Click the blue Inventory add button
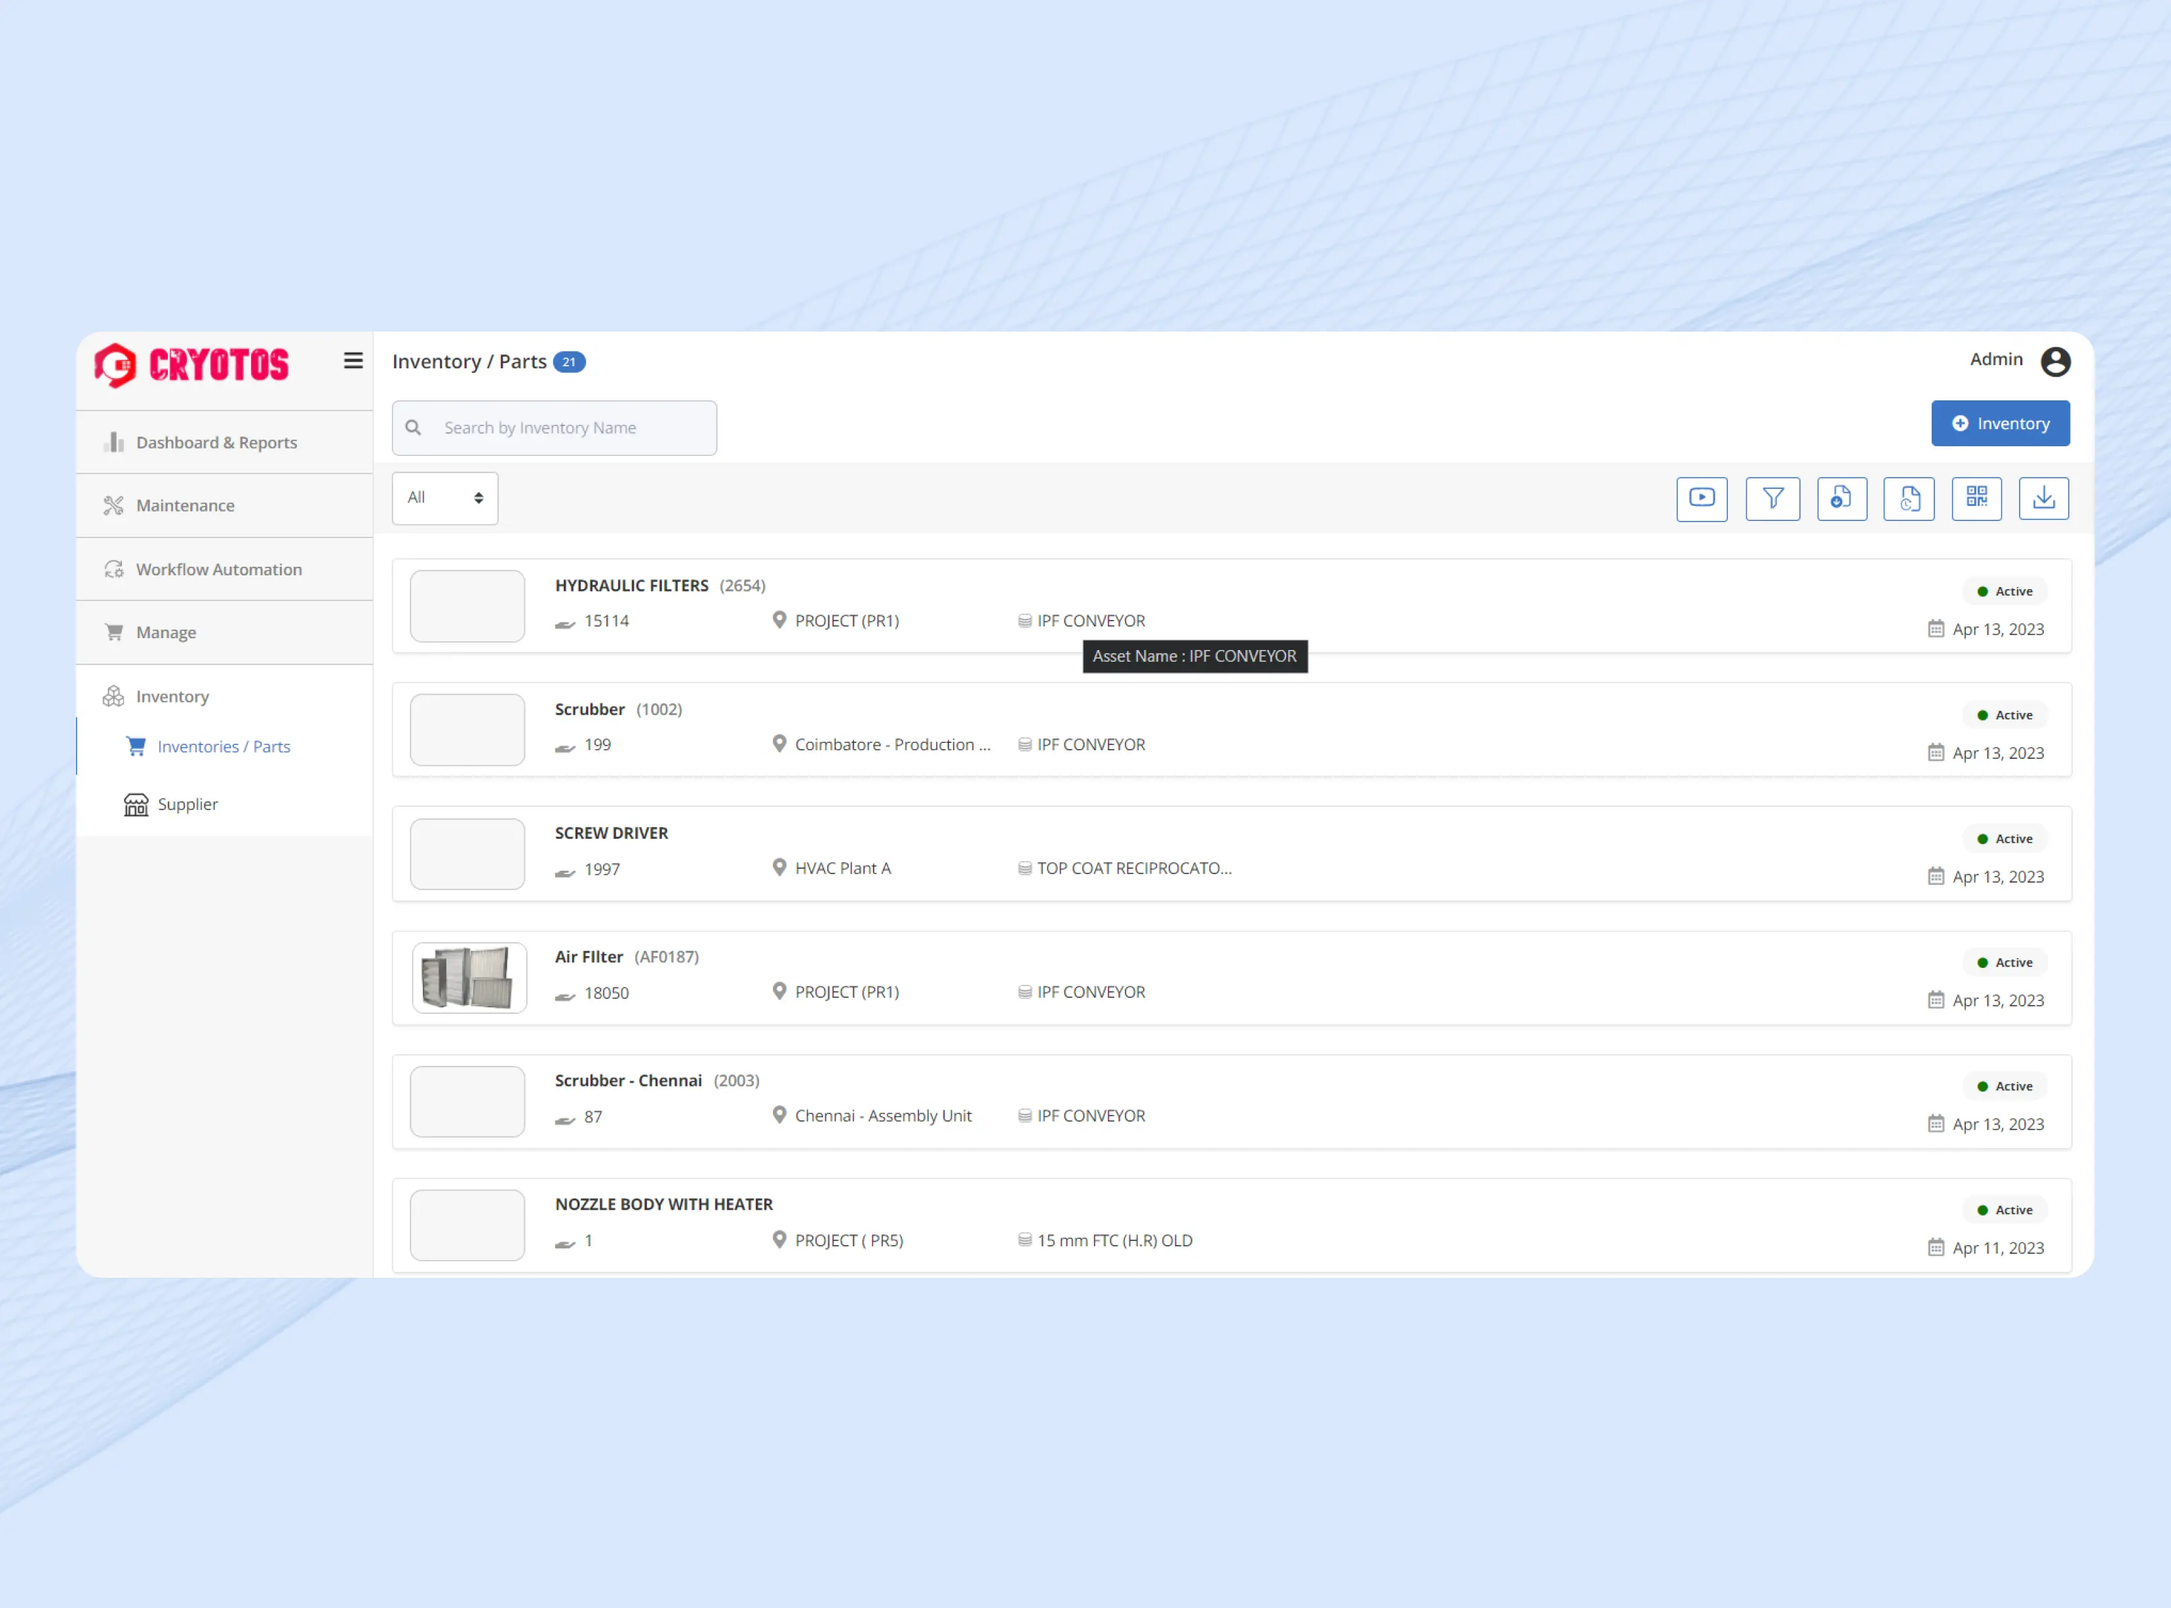This screenshot has width=2171, height=1608. coord(2000,423)
